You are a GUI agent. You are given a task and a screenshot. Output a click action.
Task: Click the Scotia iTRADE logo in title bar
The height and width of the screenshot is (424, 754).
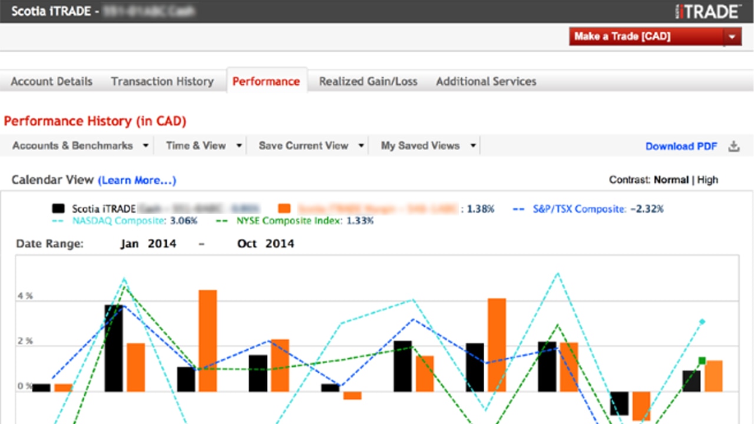(50, 11)
